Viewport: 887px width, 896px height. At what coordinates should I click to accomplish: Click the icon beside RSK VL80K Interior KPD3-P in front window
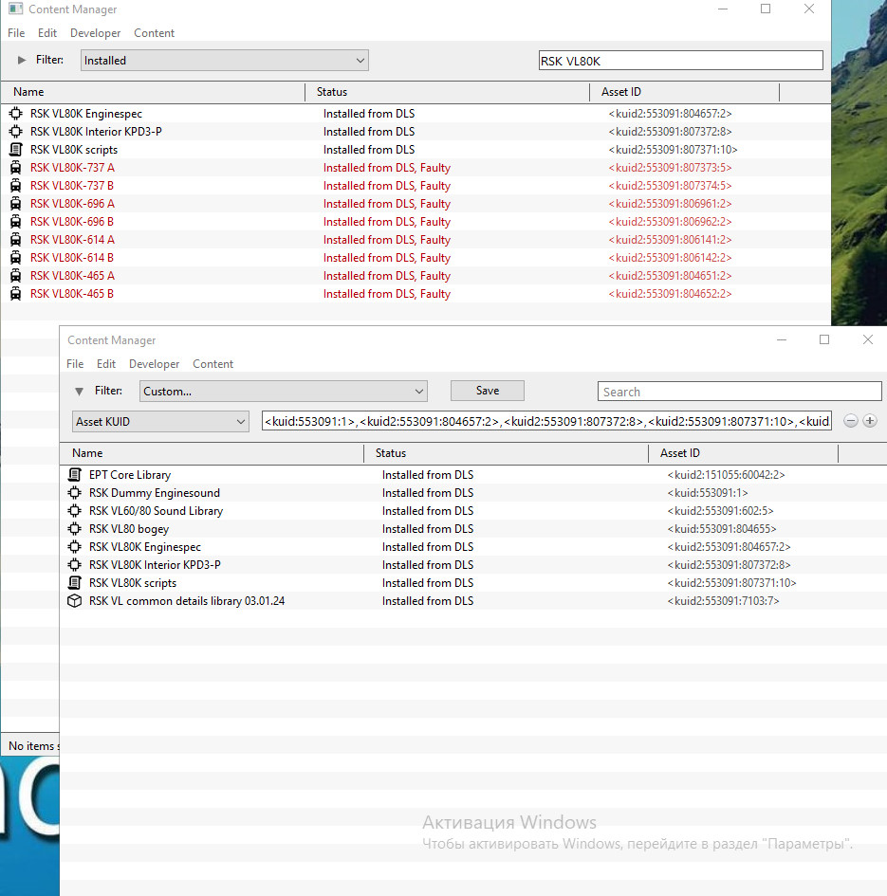point(74,564)
